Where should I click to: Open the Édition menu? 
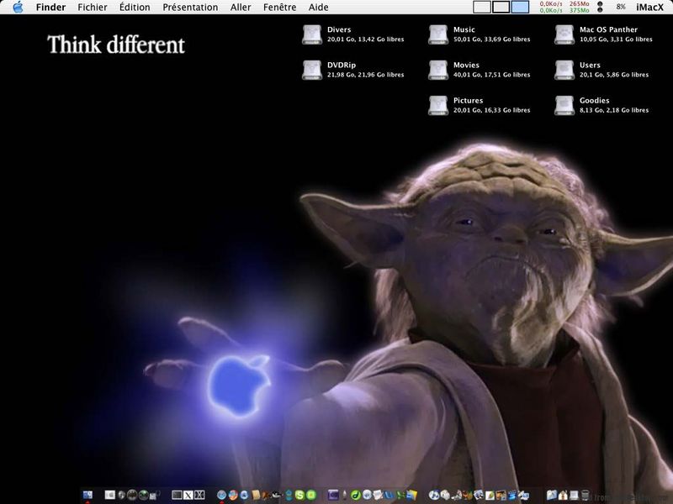135,8
